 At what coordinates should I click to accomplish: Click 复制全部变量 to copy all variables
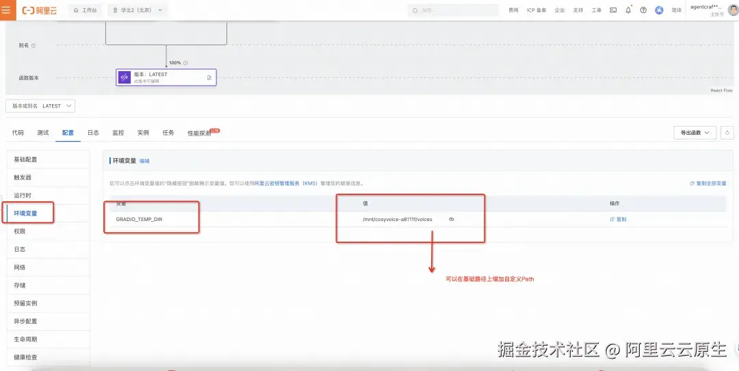(x=708, y=183)
